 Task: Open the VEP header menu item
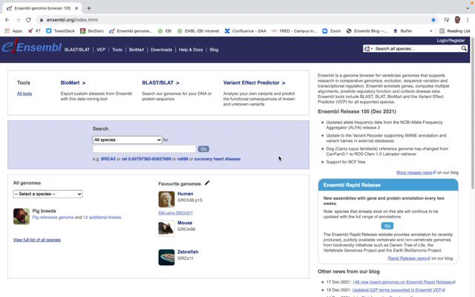click(x=101, y=50)
